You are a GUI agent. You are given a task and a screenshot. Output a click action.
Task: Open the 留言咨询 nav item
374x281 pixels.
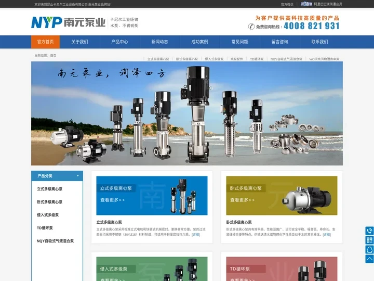tap(280, 42)
